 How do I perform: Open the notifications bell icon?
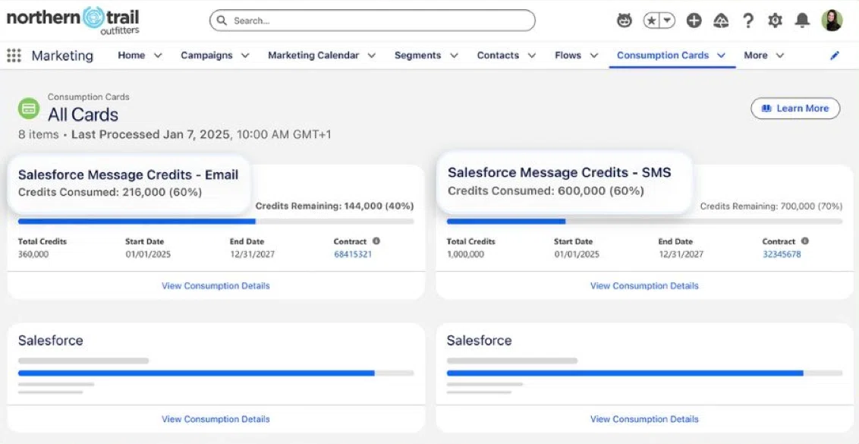click(x=803, y=20)
